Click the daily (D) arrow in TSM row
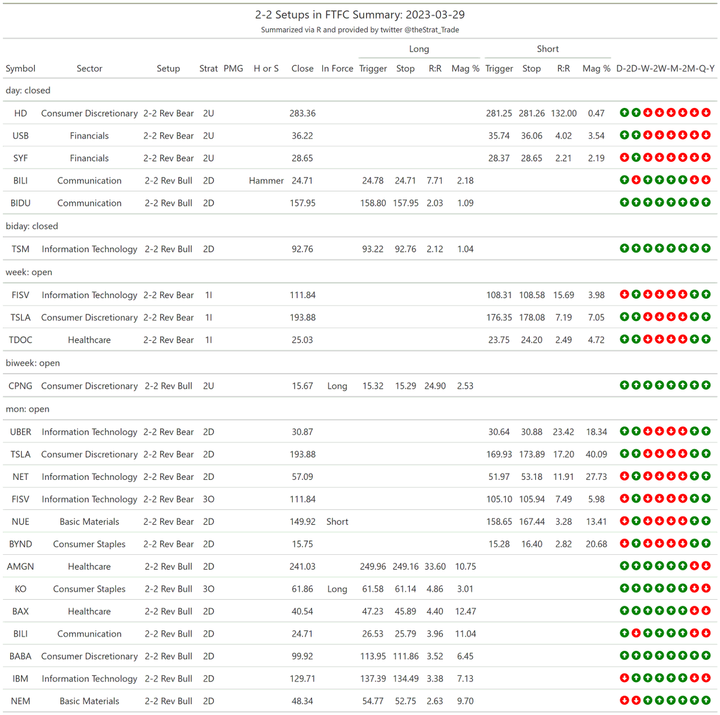 tap(625, 248)
